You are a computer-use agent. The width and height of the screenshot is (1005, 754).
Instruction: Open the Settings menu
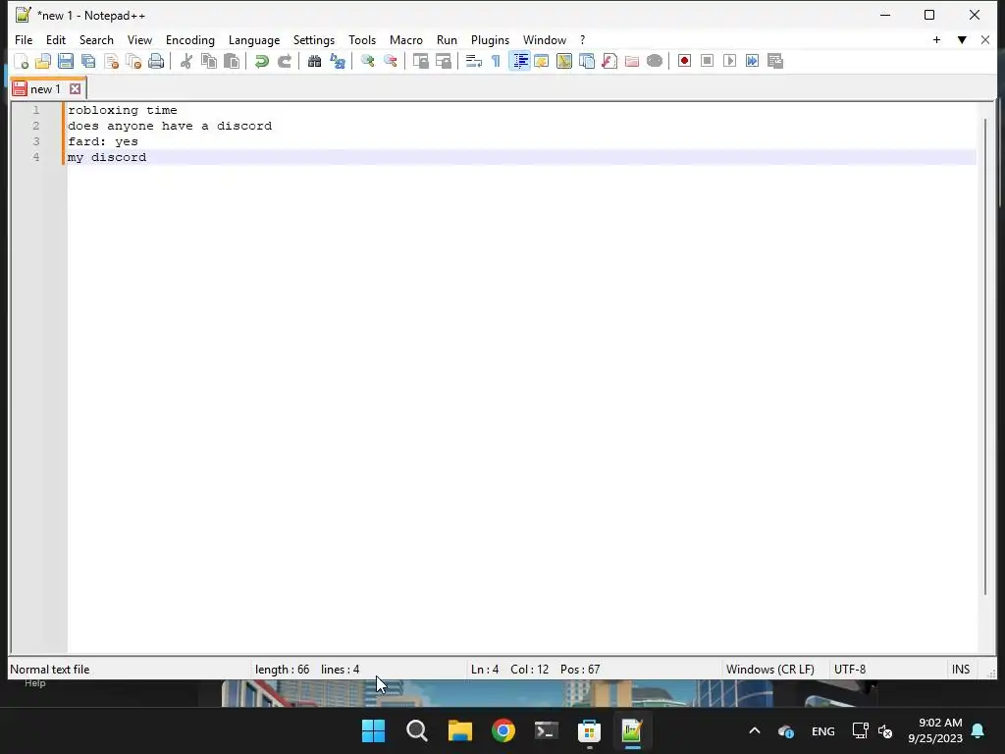(x=314, y=39)
